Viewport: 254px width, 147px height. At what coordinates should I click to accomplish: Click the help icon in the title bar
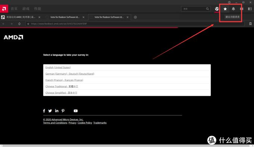[229, 2]
